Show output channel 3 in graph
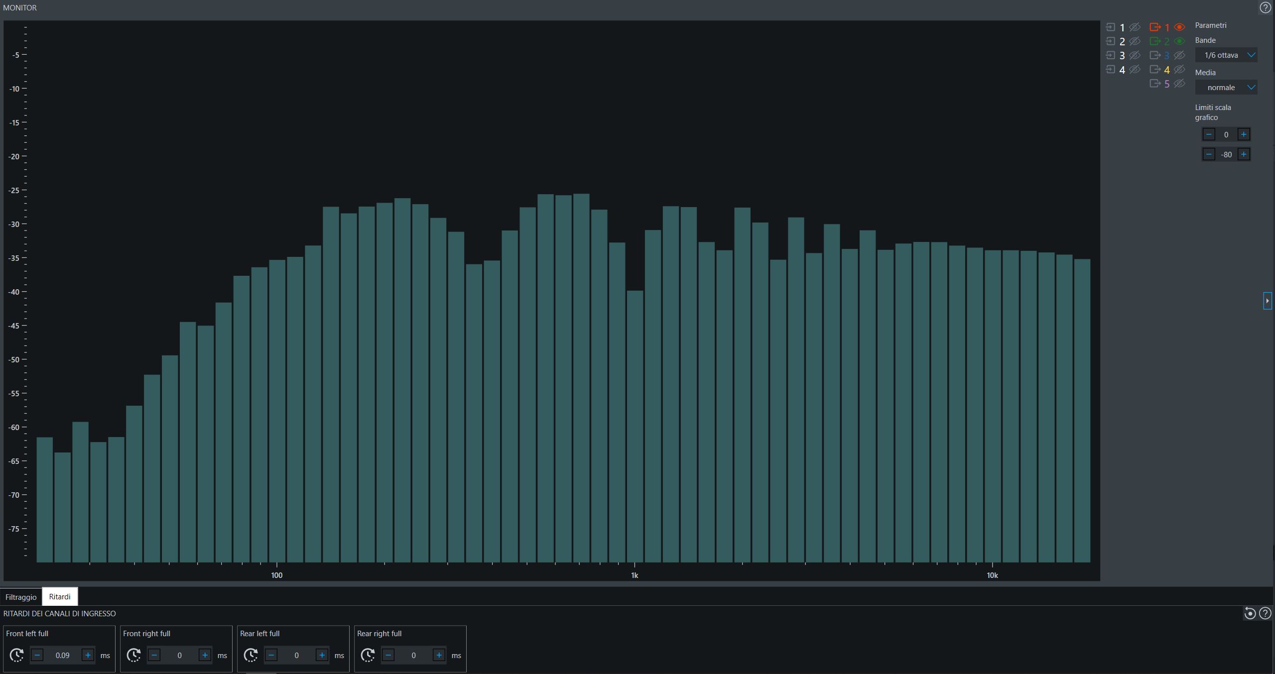 coord(1179,55)
